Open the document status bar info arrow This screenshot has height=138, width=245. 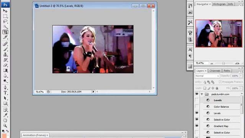tap(93, 92)
